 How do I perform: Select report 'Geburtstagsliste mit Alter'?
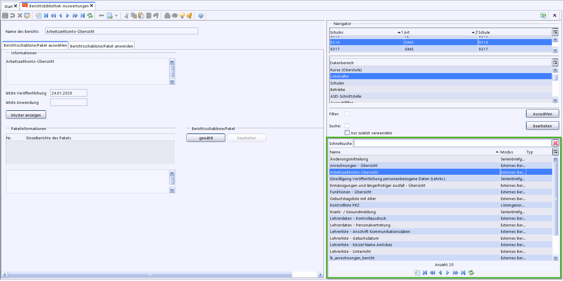[441, 199]
